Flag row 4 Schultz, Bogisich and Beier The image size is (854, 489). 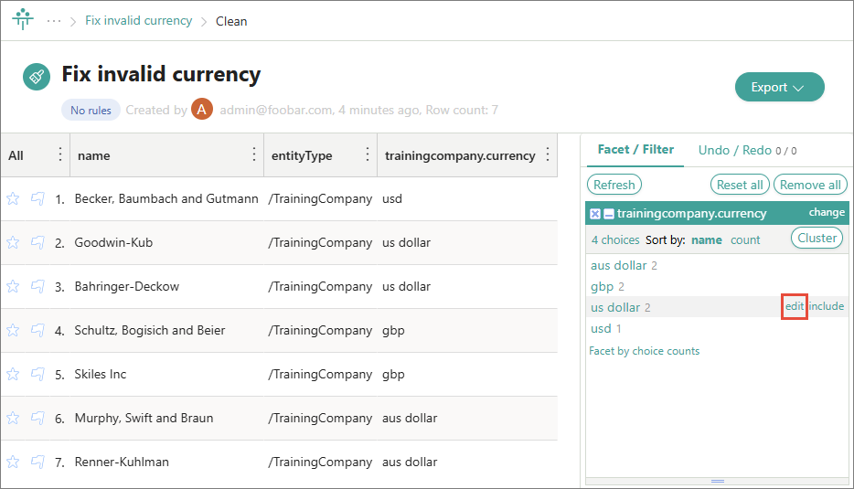(37, 331)
